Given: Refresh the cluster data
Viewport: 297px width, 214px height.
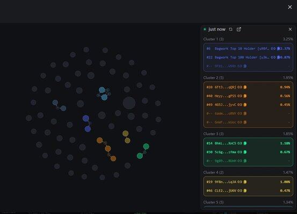Looking at the screenshot, I should 230,29.
